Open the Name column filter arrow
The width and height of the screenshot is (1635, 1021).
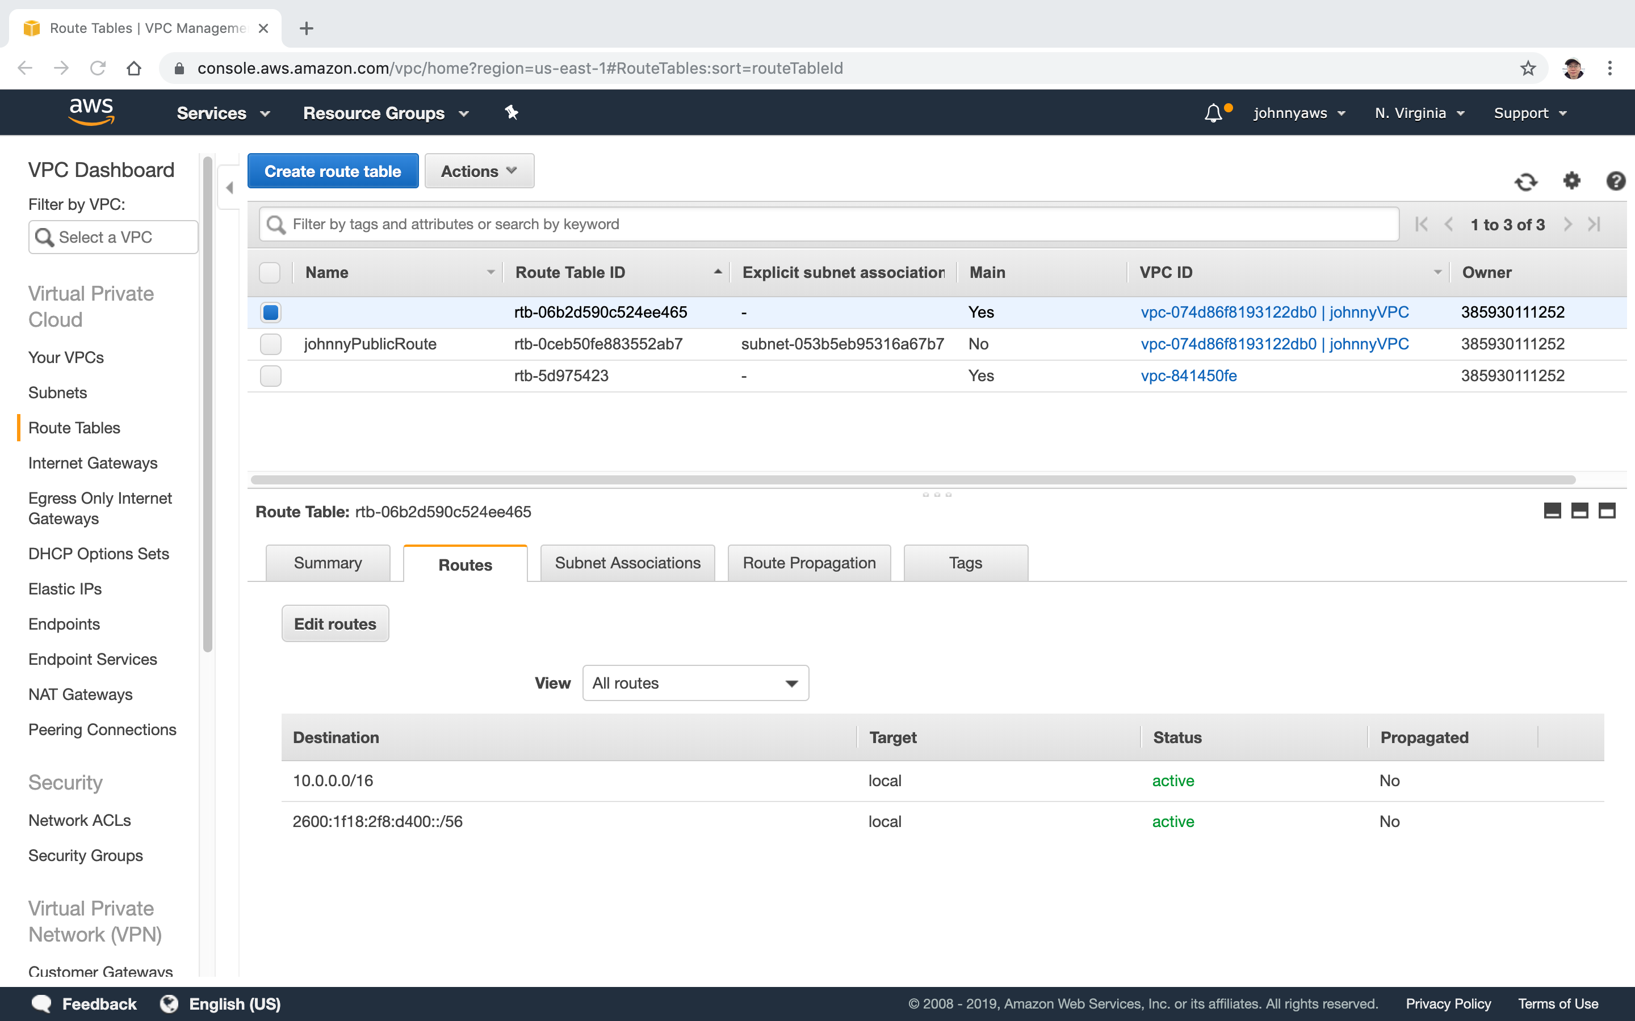491,272
